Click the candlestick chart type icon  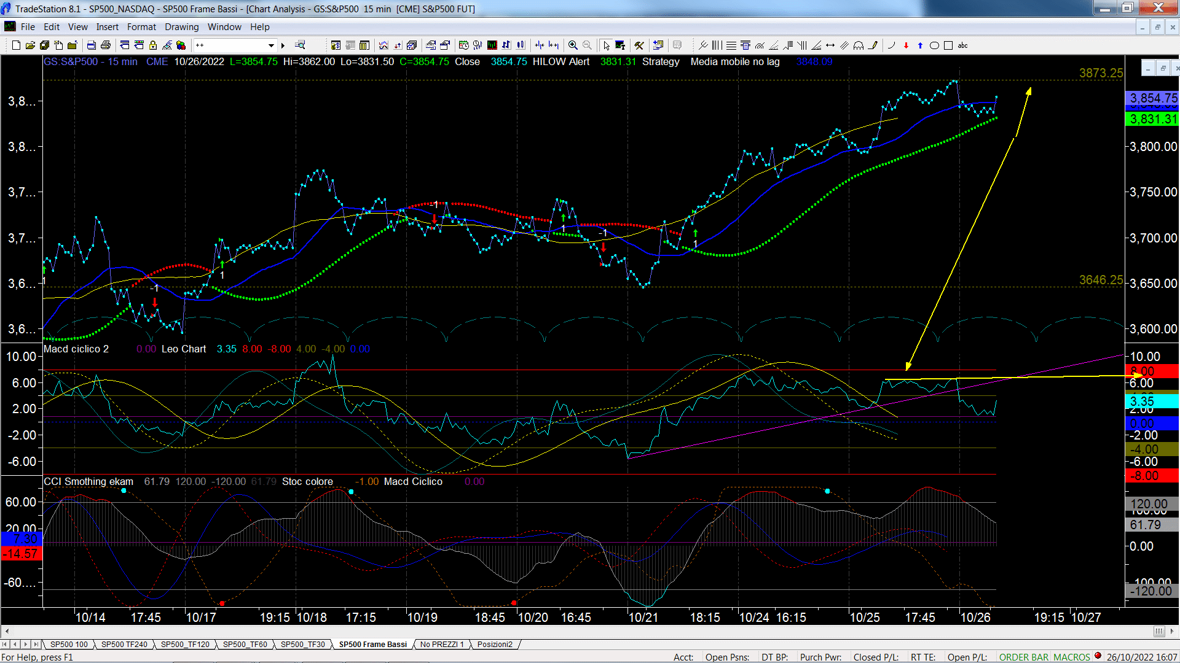(521, 45)
